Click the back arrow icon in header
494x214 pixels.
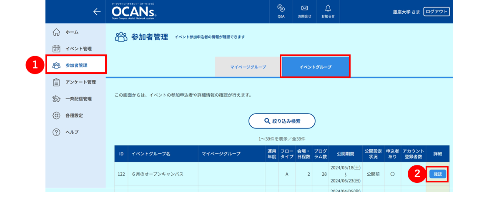tap(97, 12)
